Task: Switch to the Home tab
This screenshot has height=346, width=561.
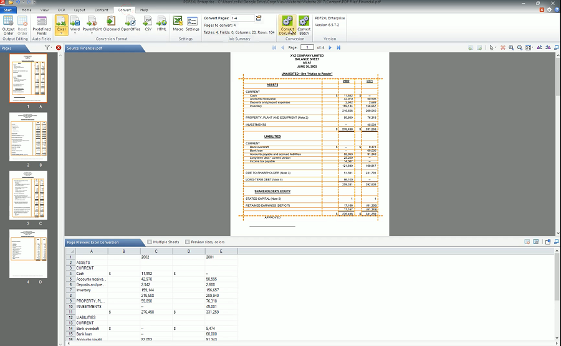Action: tap(26, 10)
